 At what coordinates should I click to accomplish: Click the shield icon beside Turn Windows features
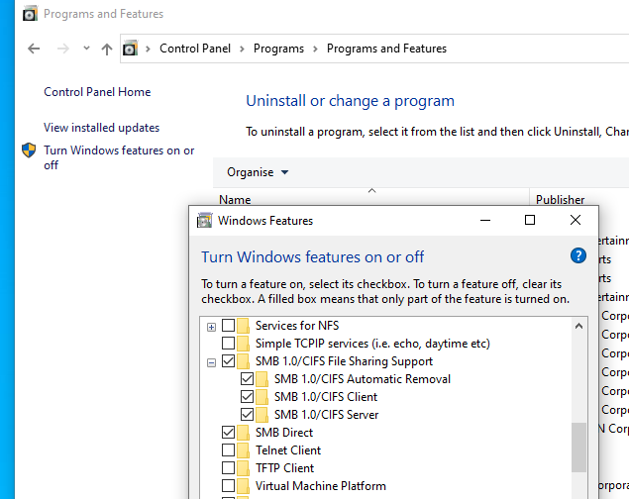(29, 150)
